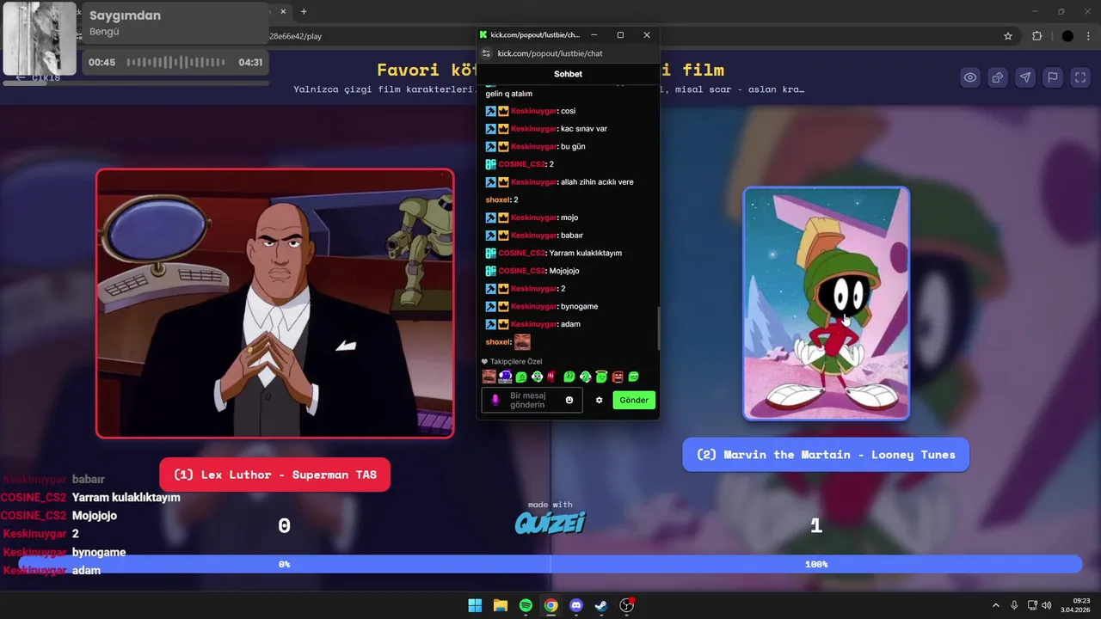Click overlay chat line 'Yarram kulaklıktayım'

click(x=126, y=497)
